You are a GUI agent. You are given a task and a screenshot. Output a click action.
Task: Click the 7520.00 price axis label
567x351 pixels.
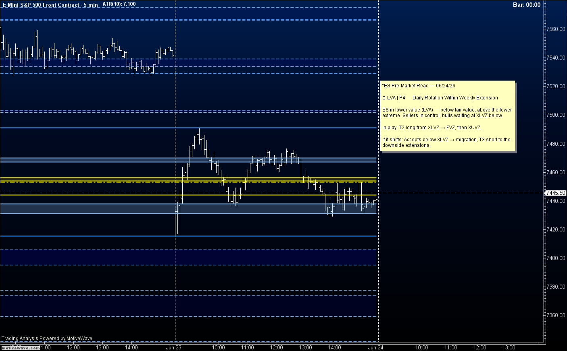tap(556, 87)
